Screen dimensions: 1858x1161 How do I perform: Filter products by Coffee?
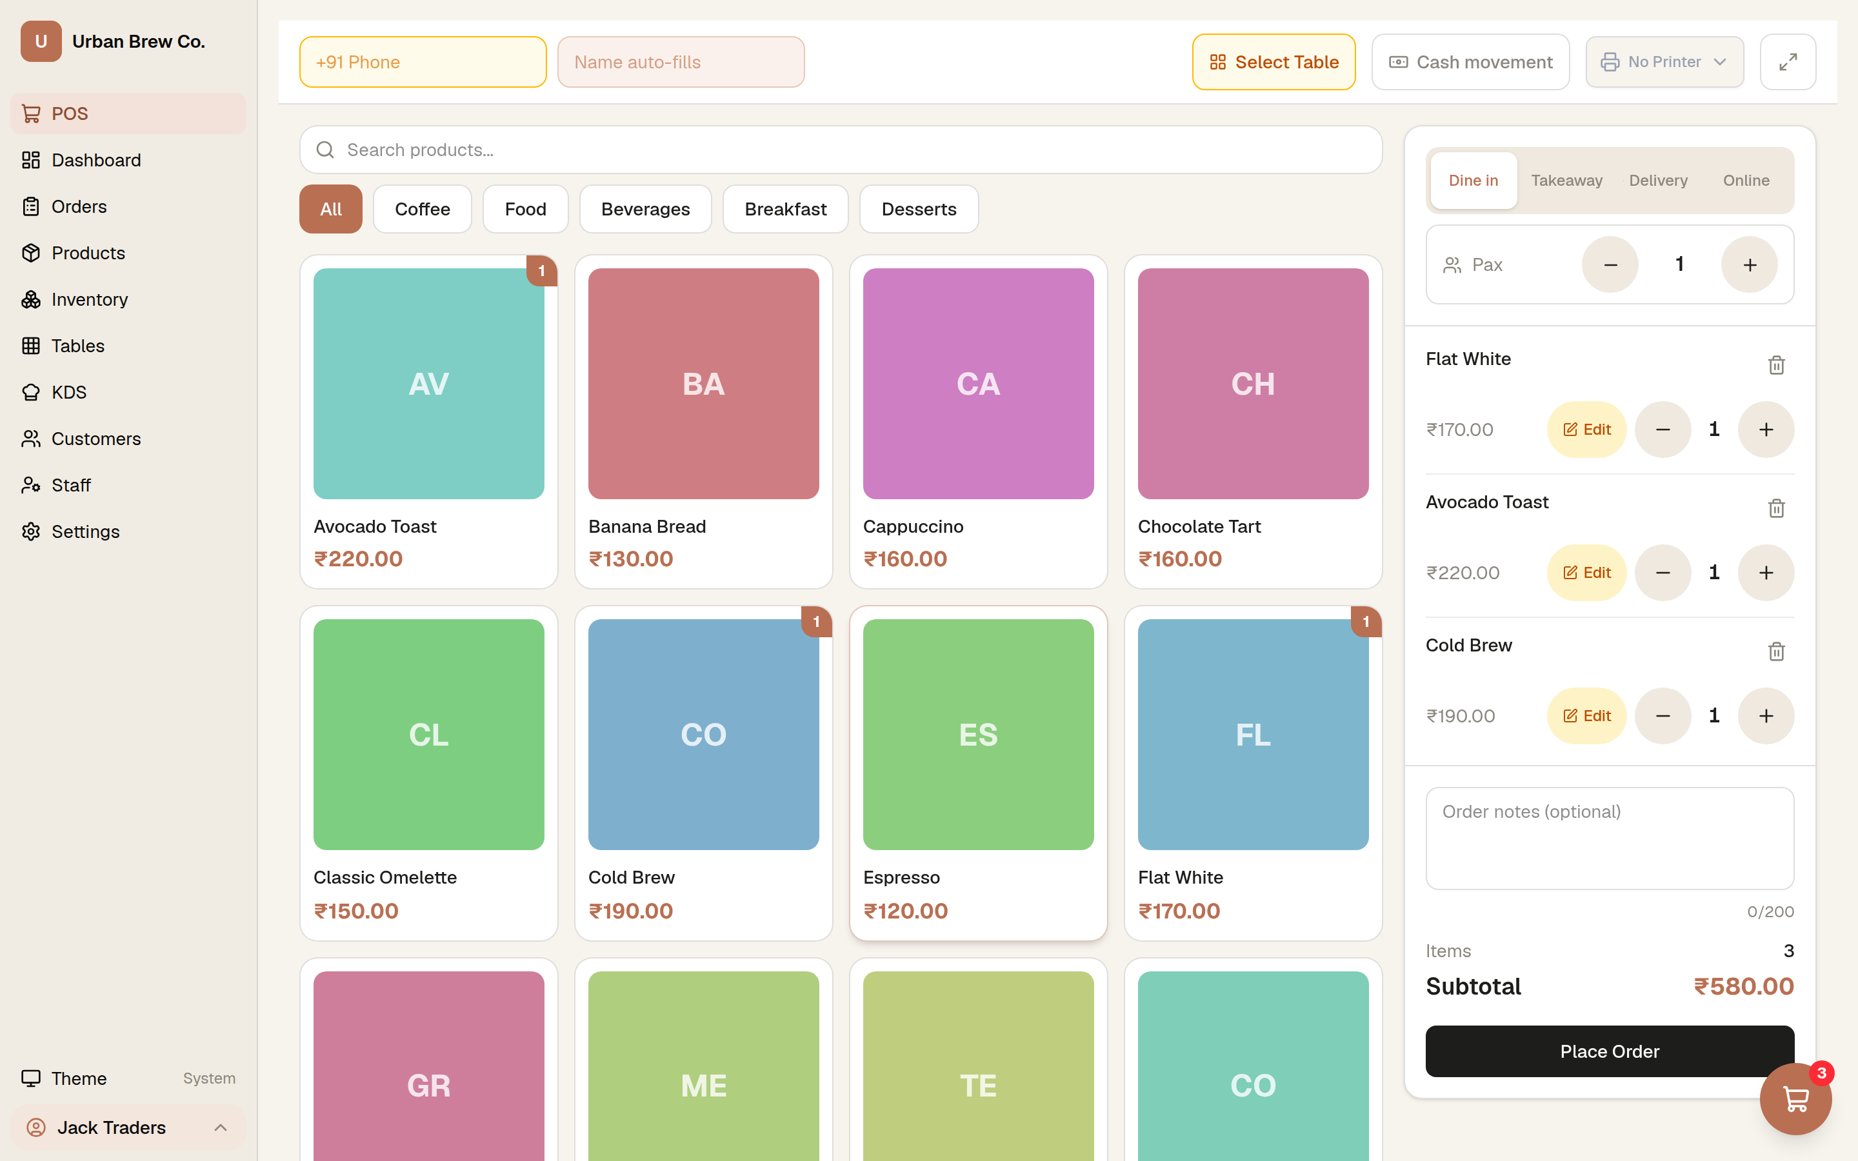click(x=423, y=209)
